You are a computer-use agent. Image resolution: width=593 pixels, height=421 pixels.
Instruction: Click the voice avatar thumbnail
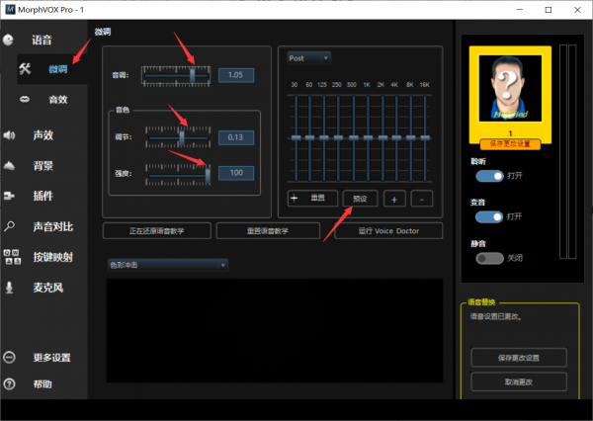[x=510, y=88]
